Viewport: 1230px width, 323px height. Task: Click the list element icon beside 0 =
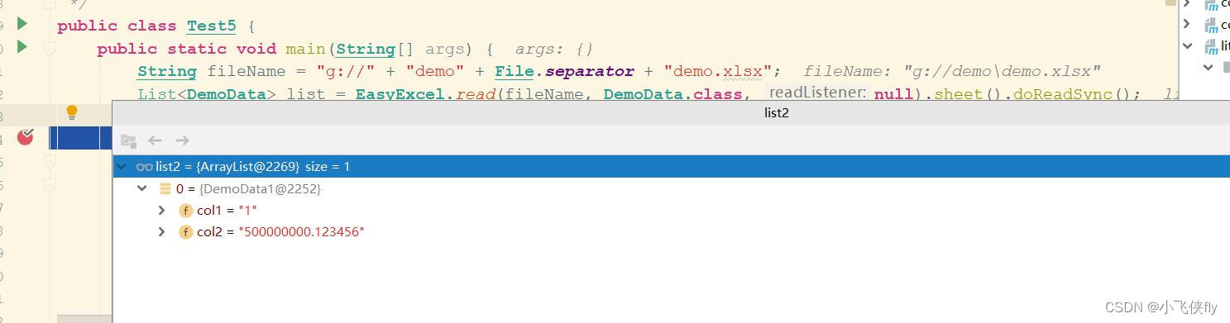[165, 189]
